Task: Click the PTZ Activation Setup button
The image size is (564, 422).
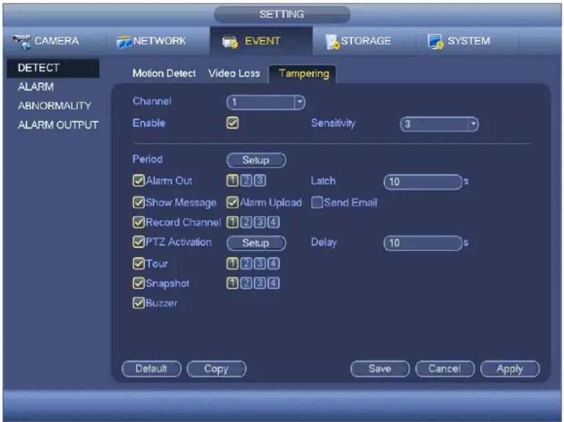Action: coord(256,243)
